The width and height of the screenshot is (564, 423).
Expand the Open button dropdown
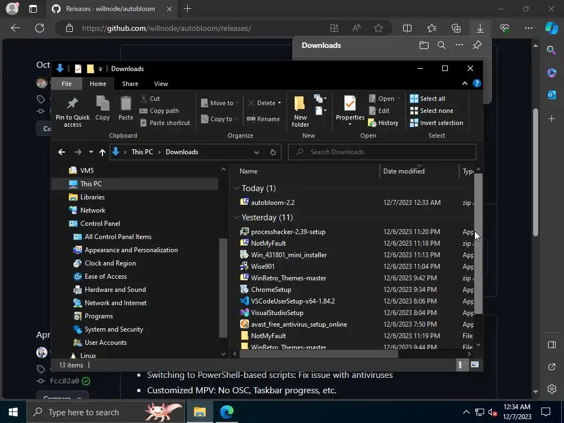pyautogui.click(x=399, y=99)
